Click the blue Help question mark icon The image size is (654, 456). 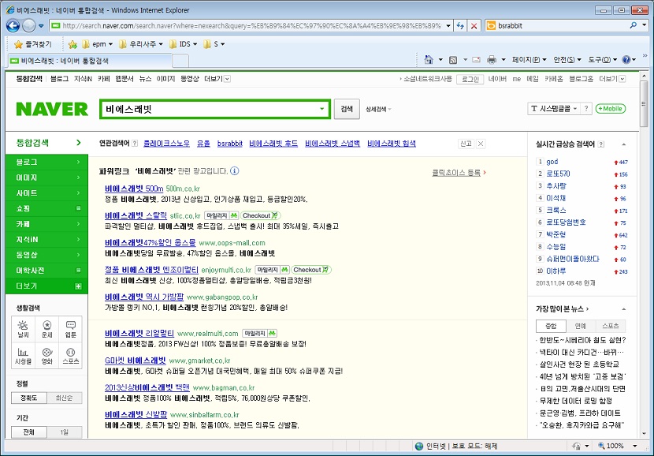pyautogui.click(x=626, y=60)
